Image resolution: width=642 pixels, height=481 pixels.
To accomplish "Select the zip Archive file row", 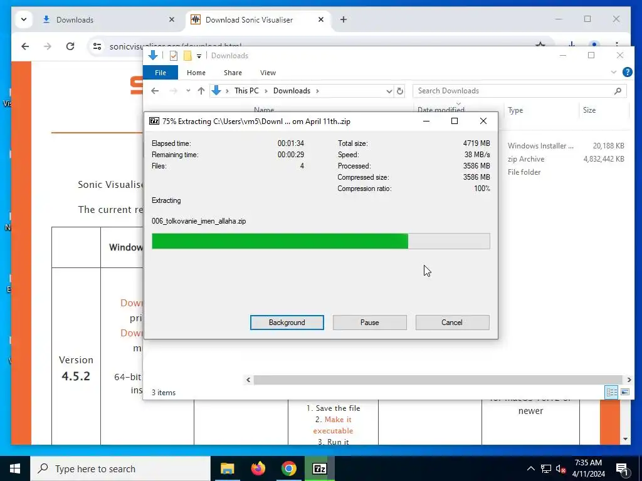I will tap(566, 158).
